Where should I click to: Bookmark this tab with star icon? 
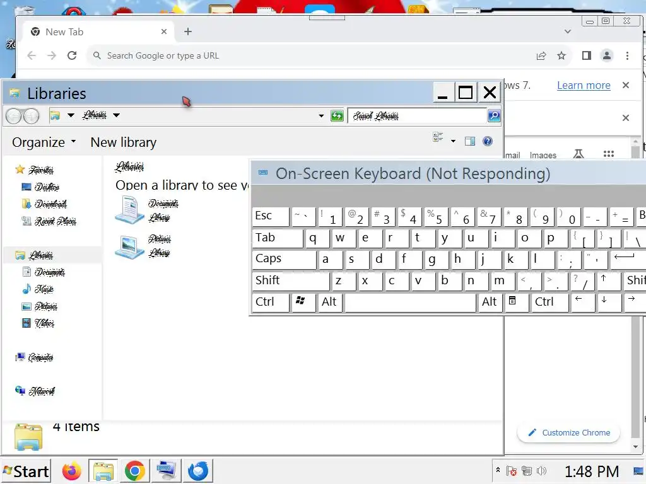[x=561, y=55]
